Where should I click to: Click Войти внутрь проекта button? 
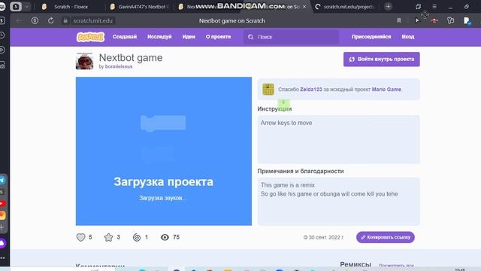click(x=381, y=59)
